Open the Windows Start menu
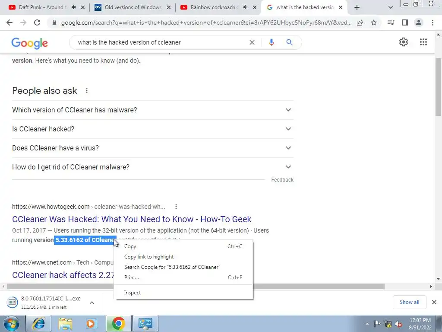The width and height of the screenshot is (442, 332). coord(11,323)
